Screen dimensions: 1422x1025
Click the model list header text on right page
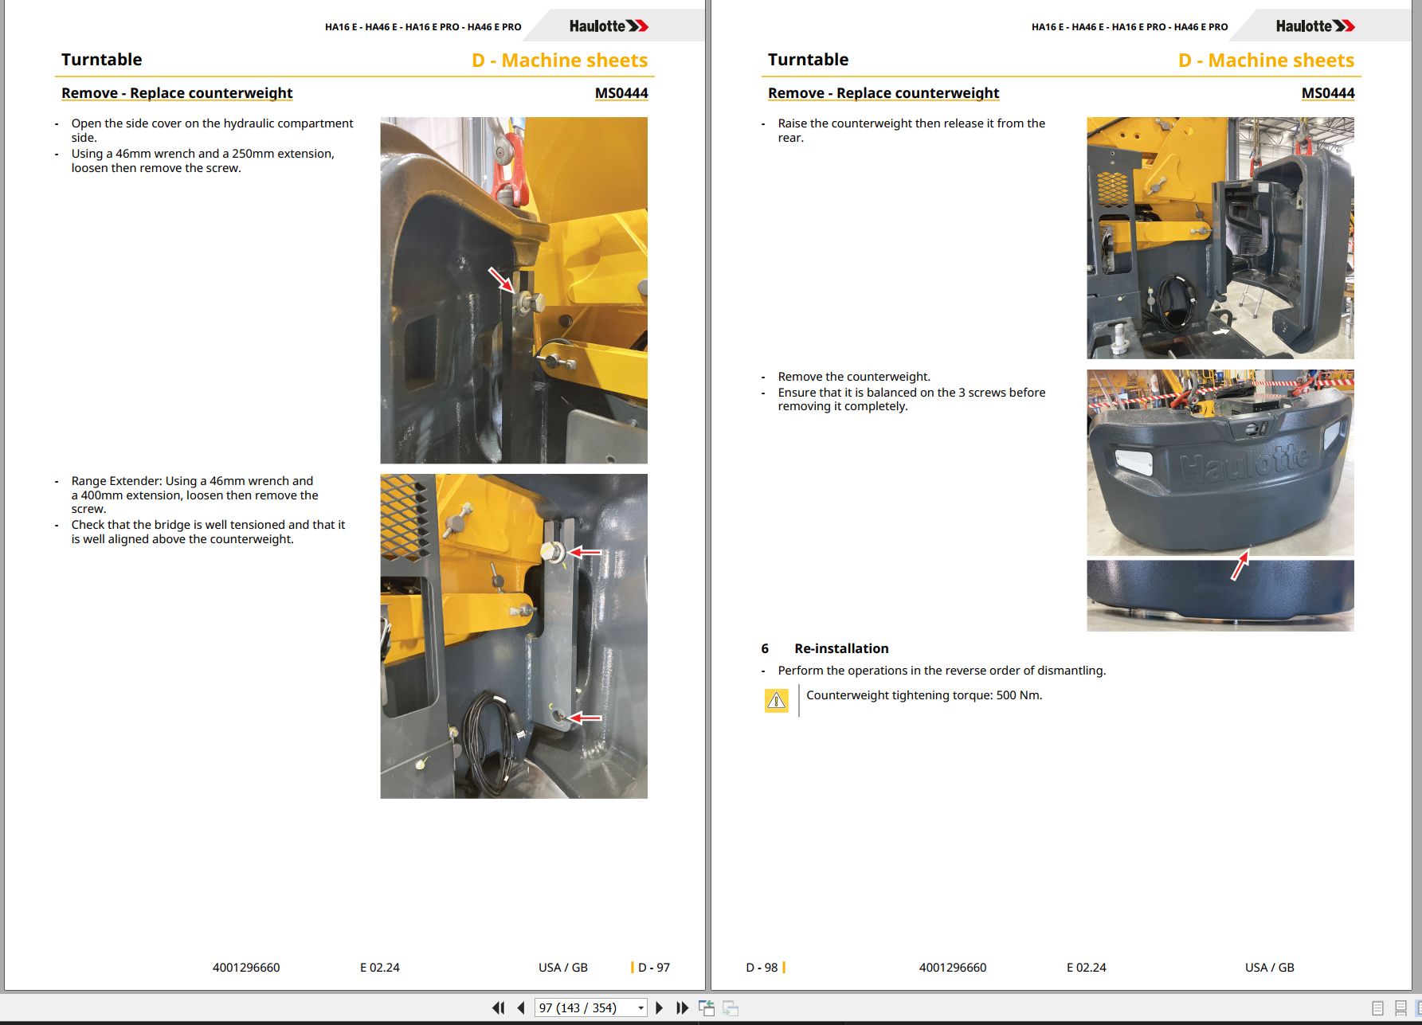tap(1130, 27)
